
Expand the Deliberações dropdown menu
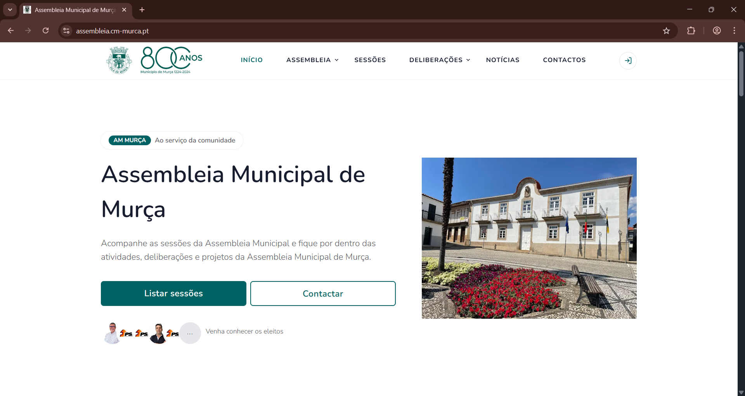pos(439,60)
